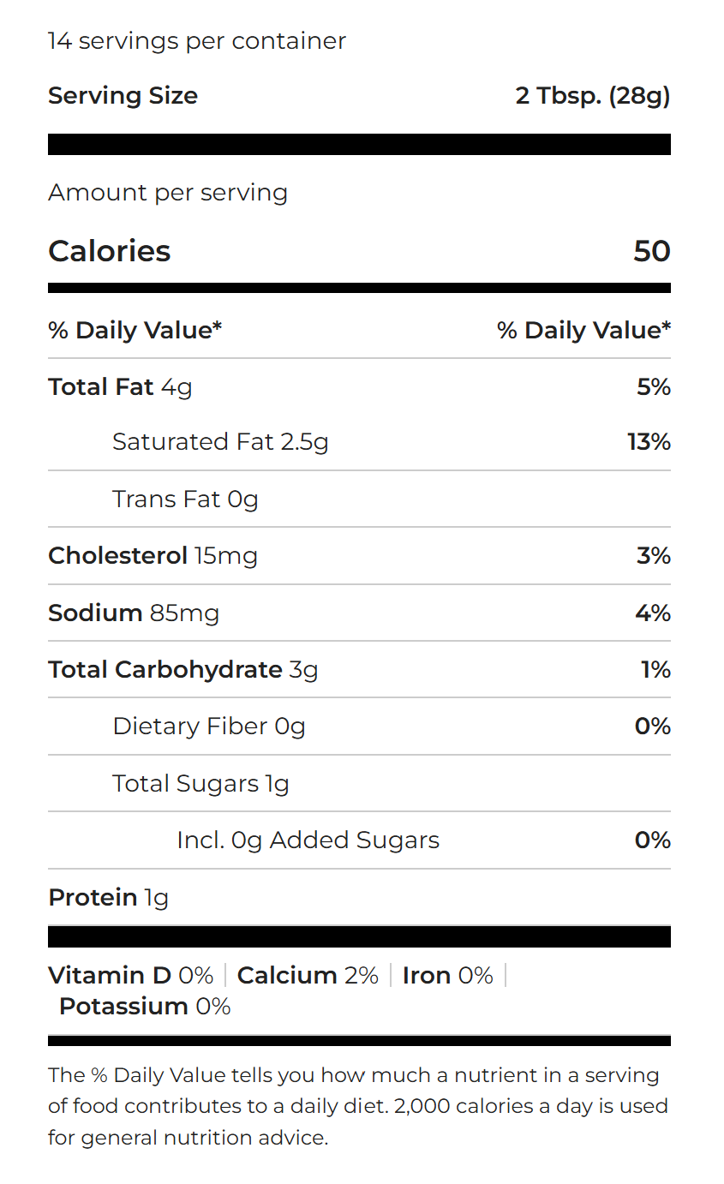Select the 'Serving Size' label
The height and width of the screenshot is (1184, 724).
click(x=123, y=95)
